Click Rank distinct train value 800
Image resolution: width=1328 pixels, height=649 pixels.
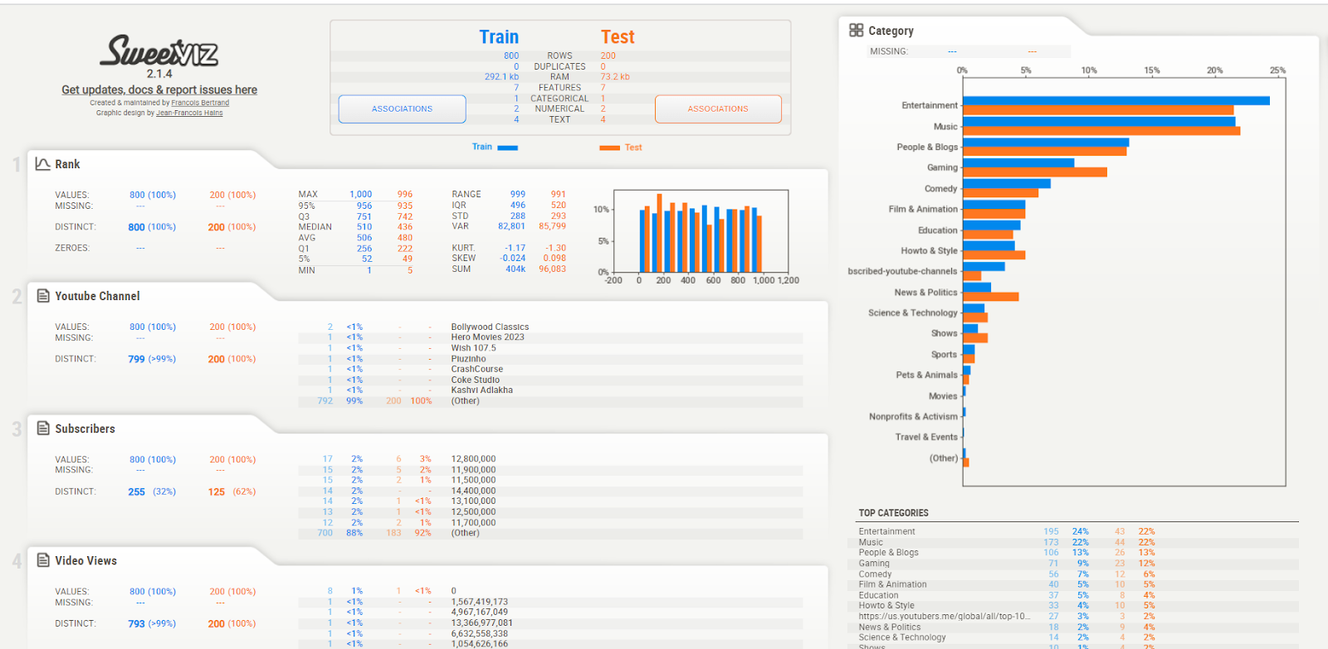tap(136, 227)
